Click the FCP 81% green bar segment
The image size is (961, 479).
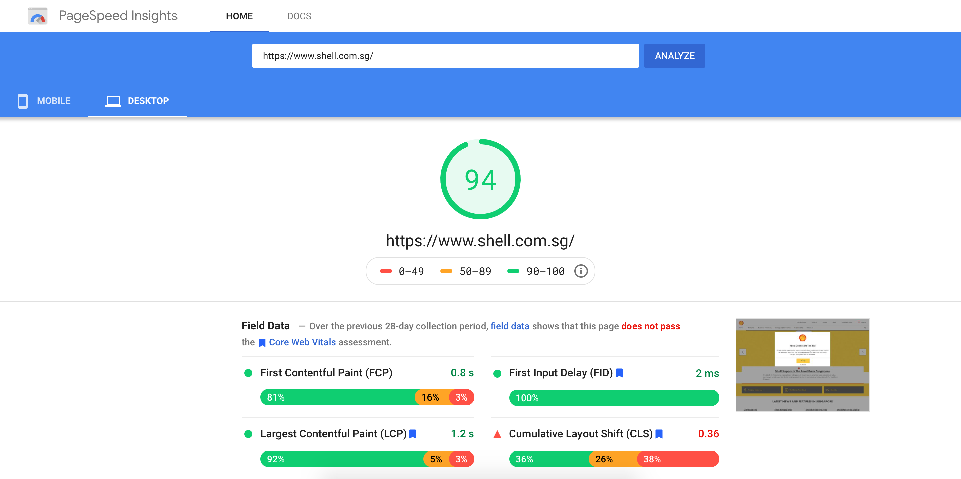click(x=338, y=397)
